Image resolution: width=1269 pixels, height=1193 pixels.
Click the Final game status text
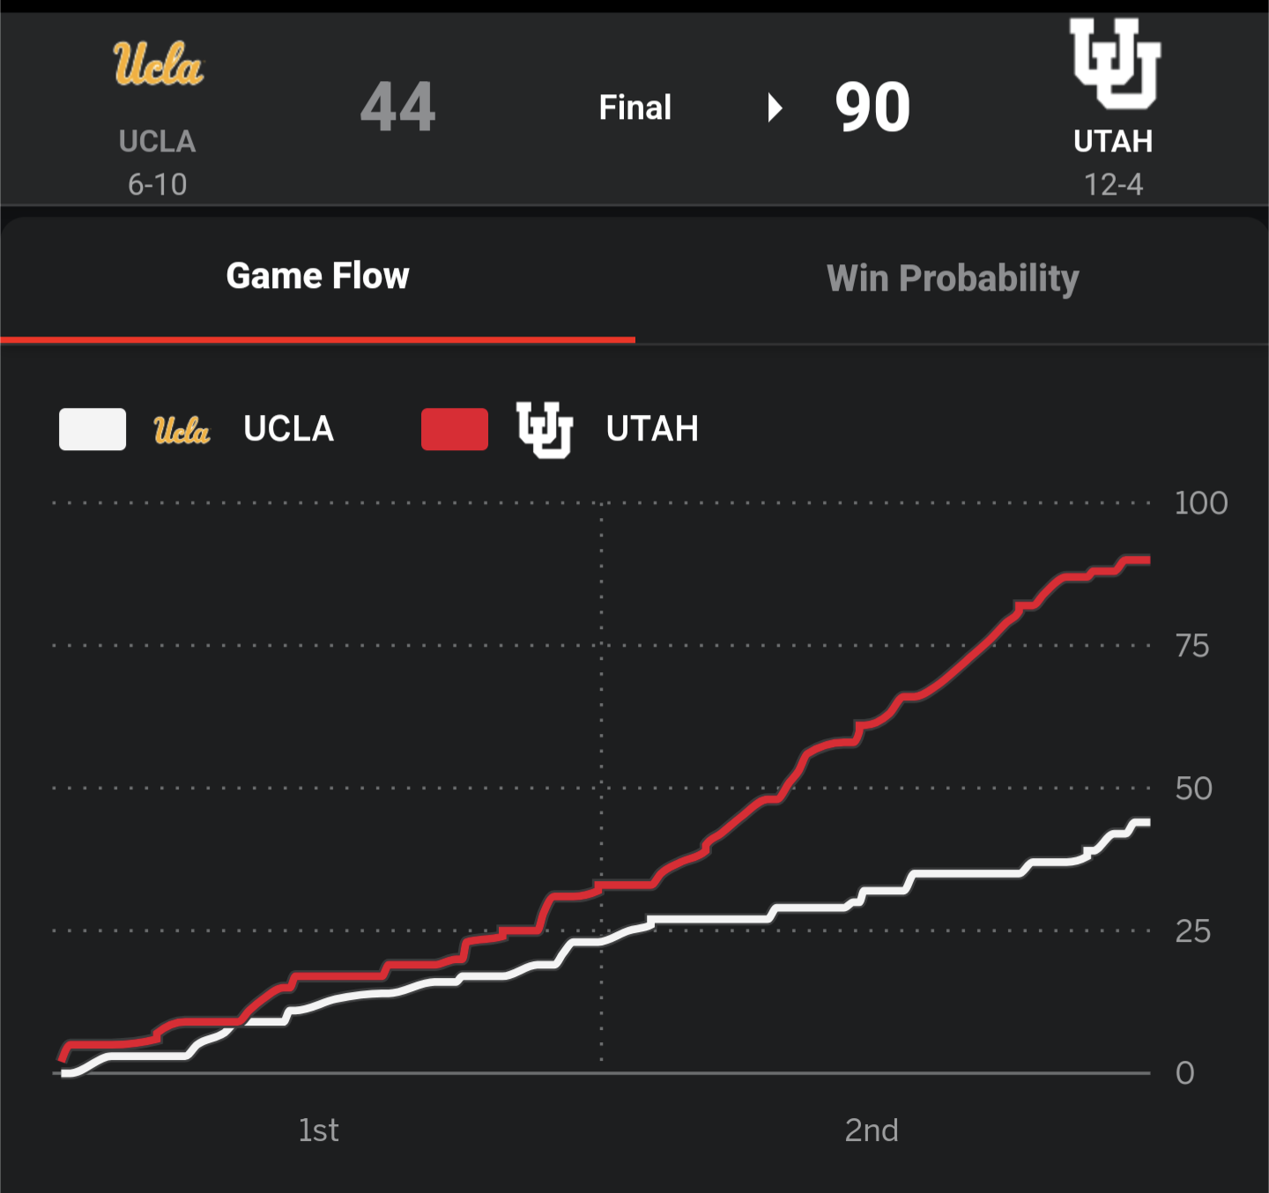coord(634,107)
